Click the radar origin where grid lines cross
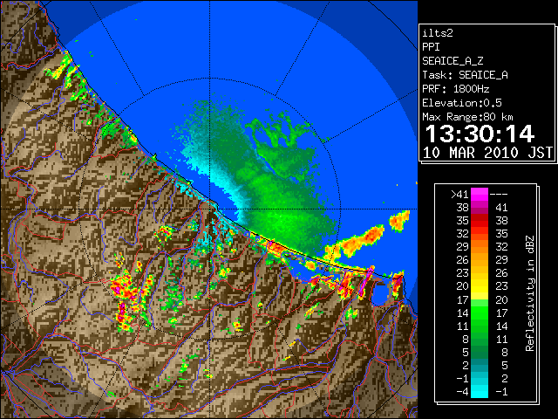This screenshot has height=419, width=558. click(209, 209)
